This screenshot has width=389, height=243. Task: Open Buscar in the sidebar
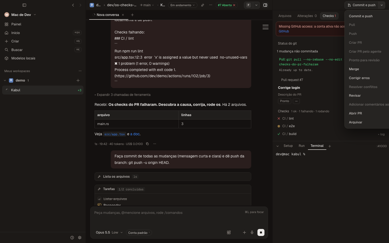[43, 50]
